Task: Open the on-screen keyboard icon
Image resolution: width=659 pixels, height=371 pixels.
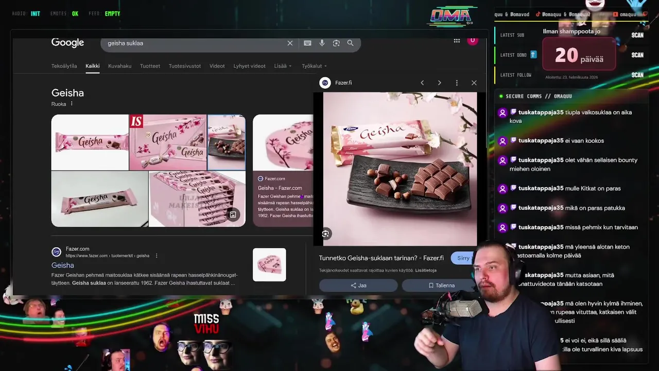Action: [x=307, y=43]
